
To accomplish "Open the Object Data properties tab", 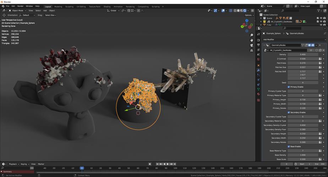I will pos(258,89).
